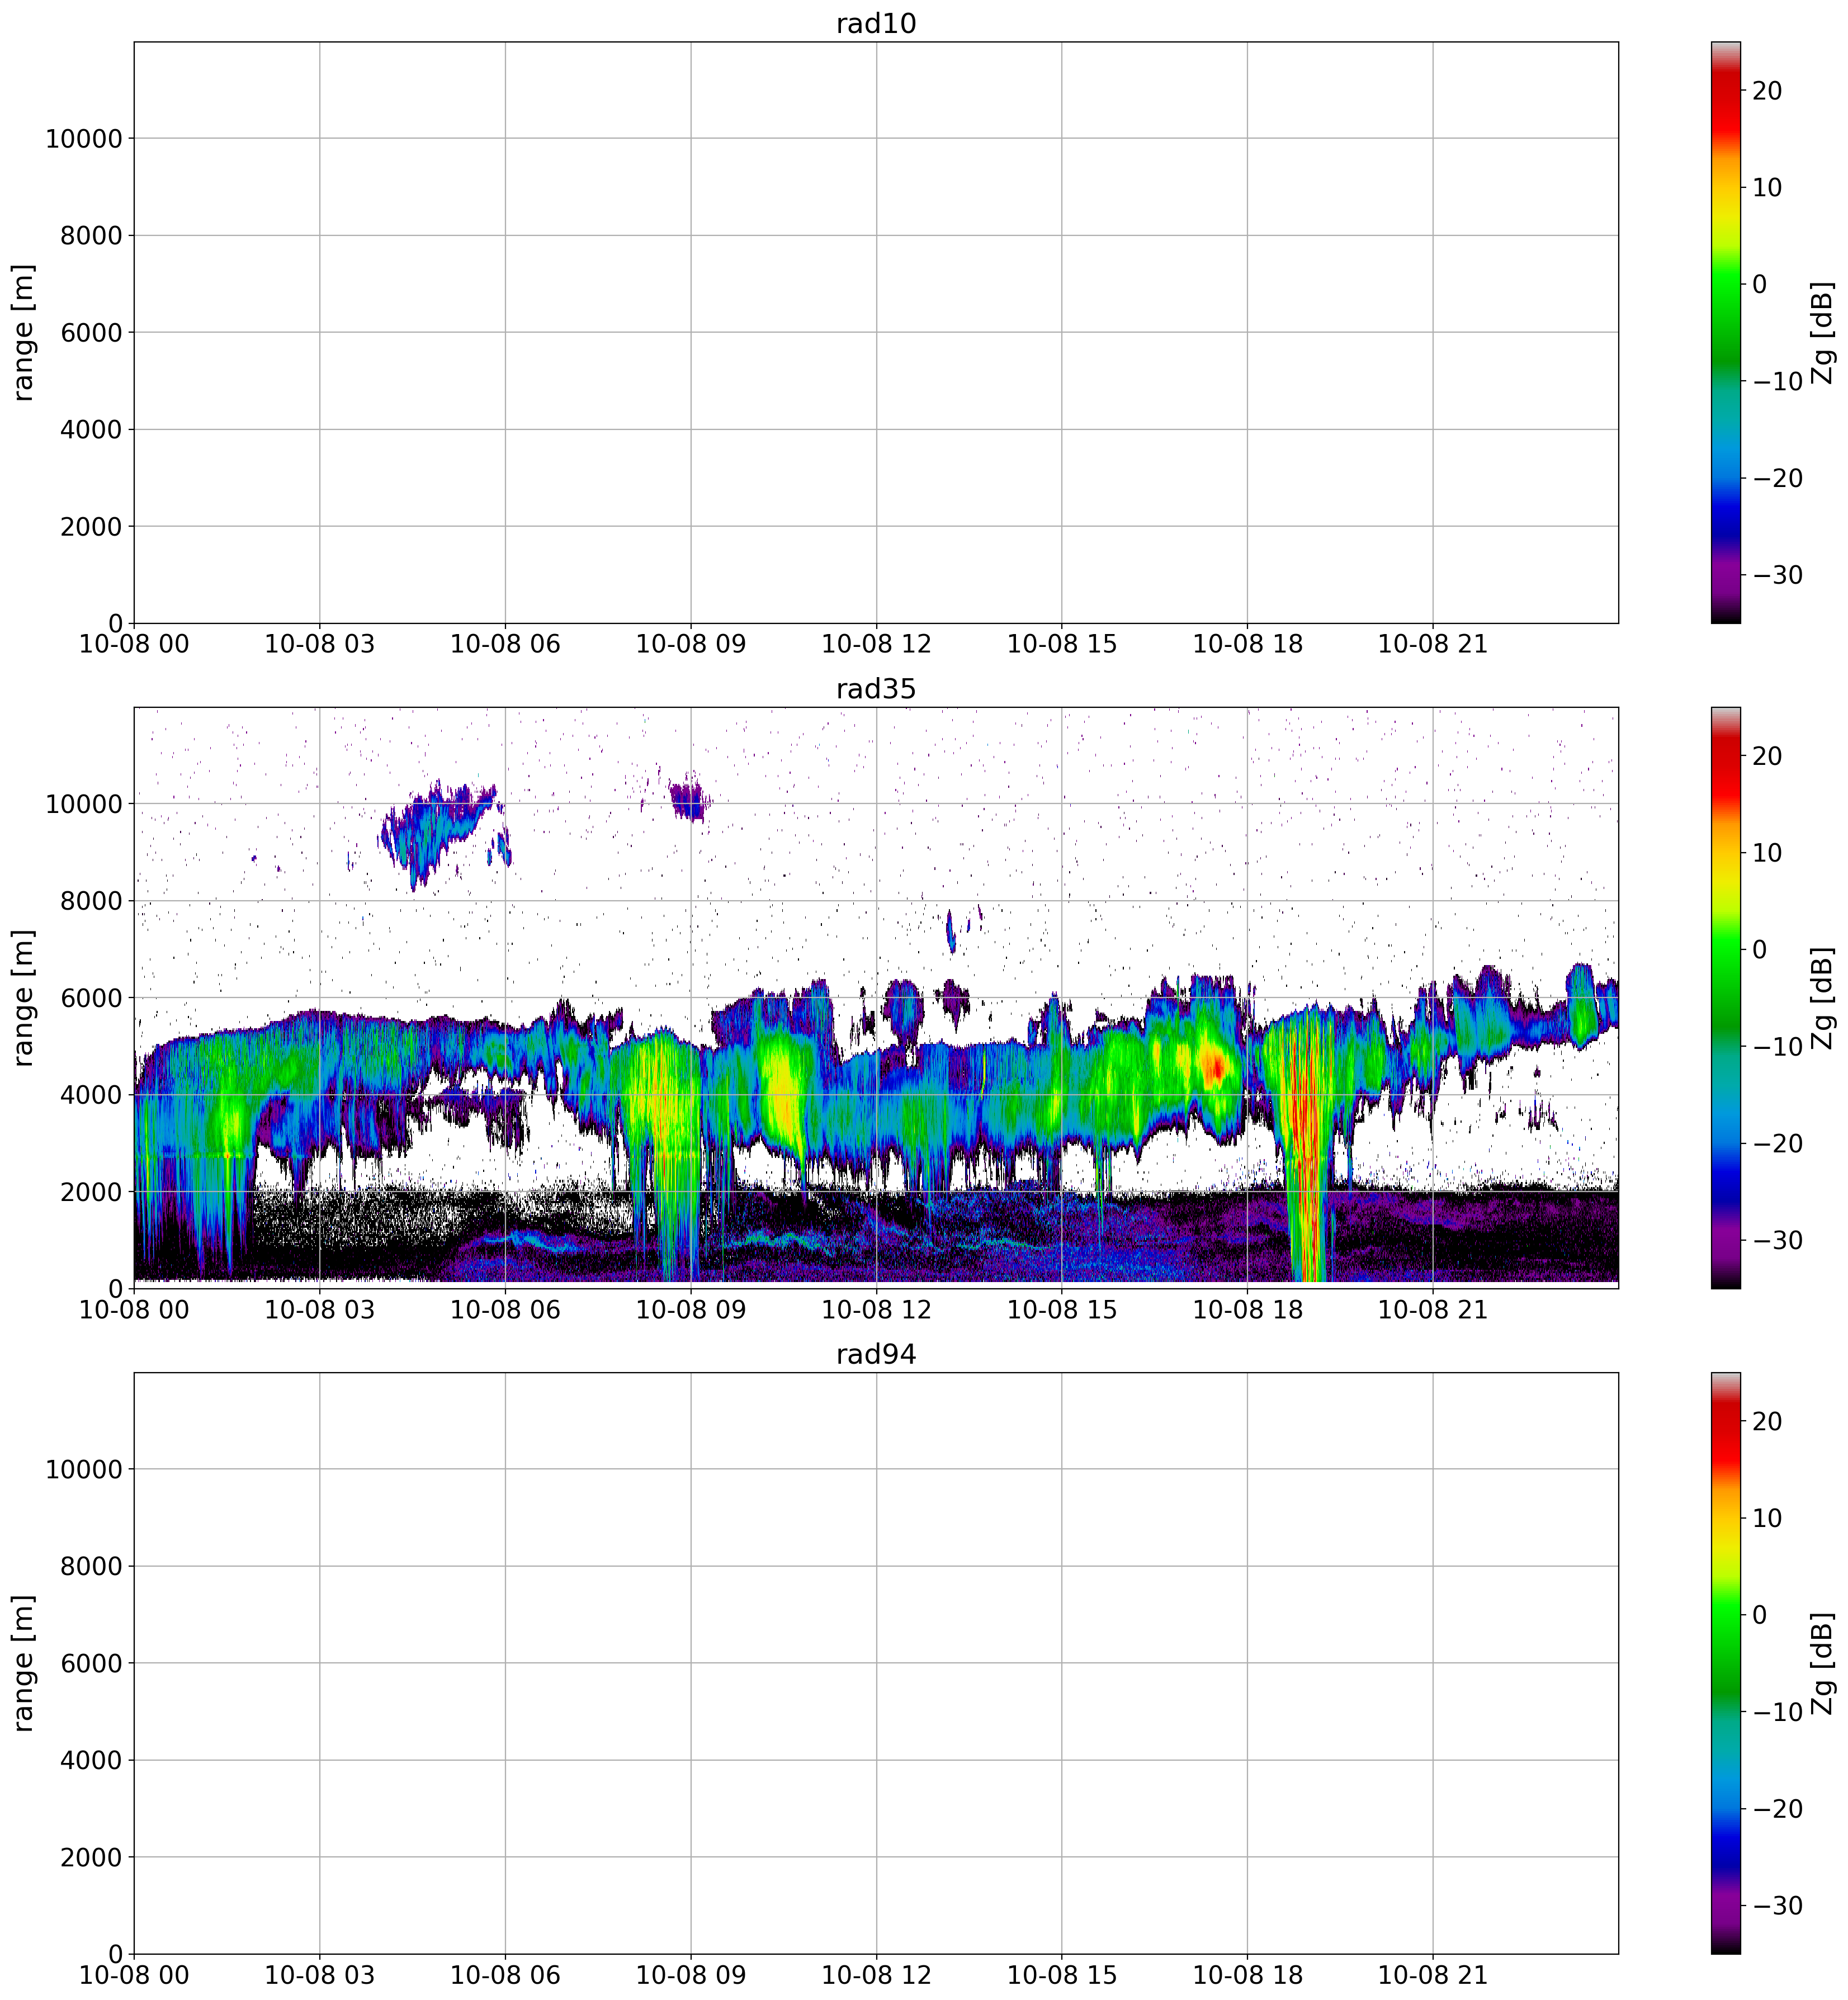1848x2000 pixels.
Task: Click the small cloud patch near 10000 m at 09:00
Action: 688,799
